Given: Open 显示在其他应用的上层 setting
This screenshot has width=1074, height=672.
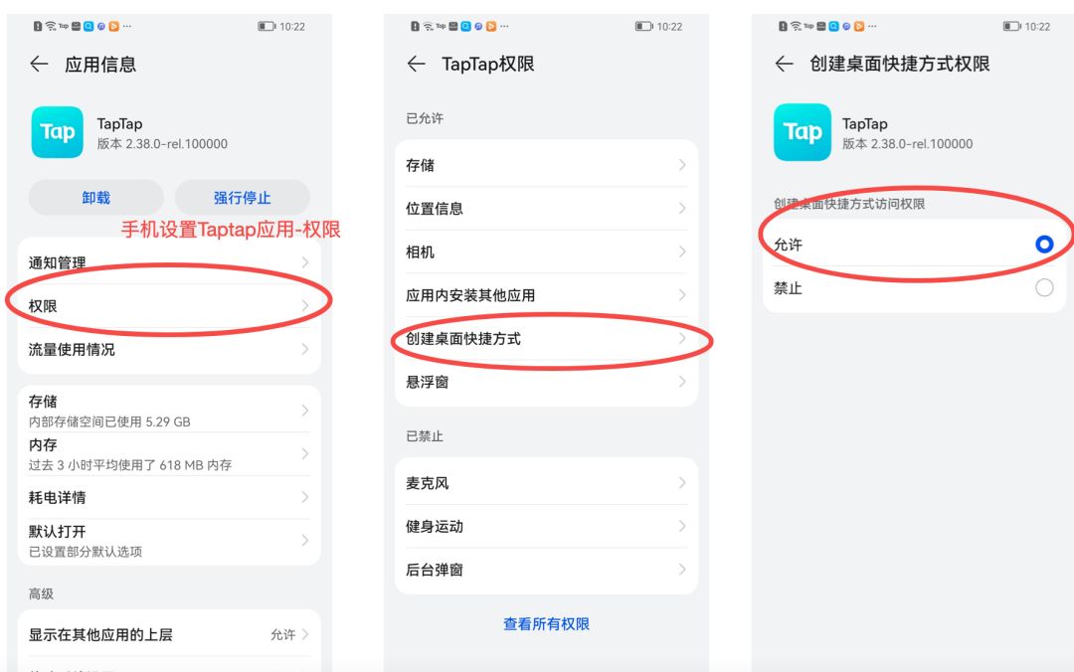Looking at the screenshot, I should [169, 634].
